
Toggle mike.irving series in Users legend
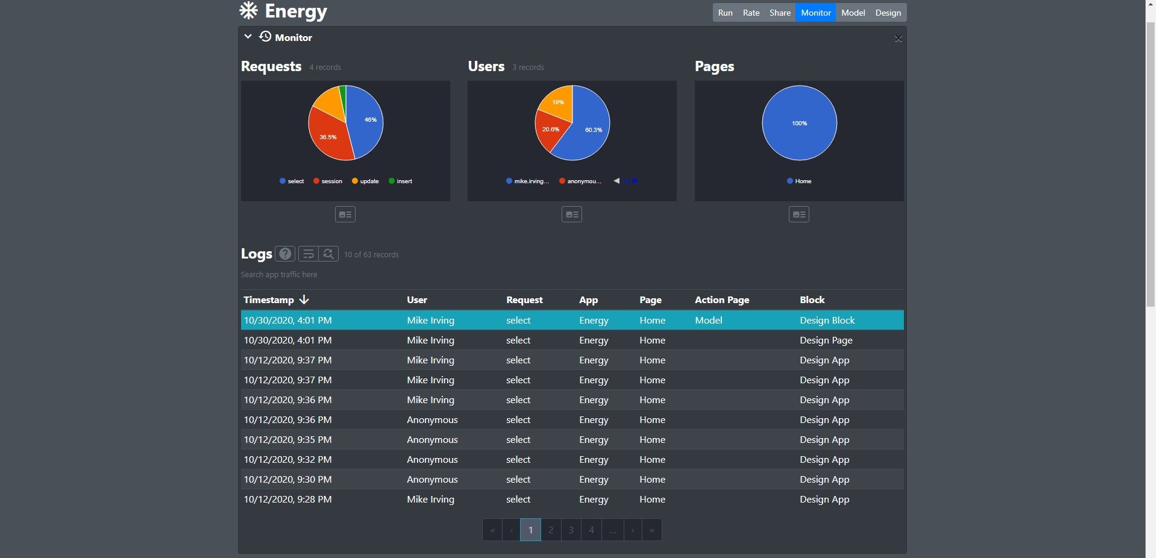(x=528, y=181)
